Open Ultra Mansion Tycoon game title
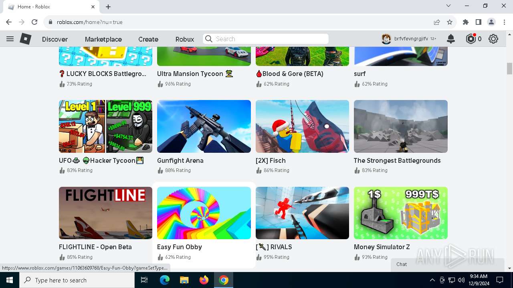The width and height of the screenshot is (513, 288). click(x=195, y=74)
